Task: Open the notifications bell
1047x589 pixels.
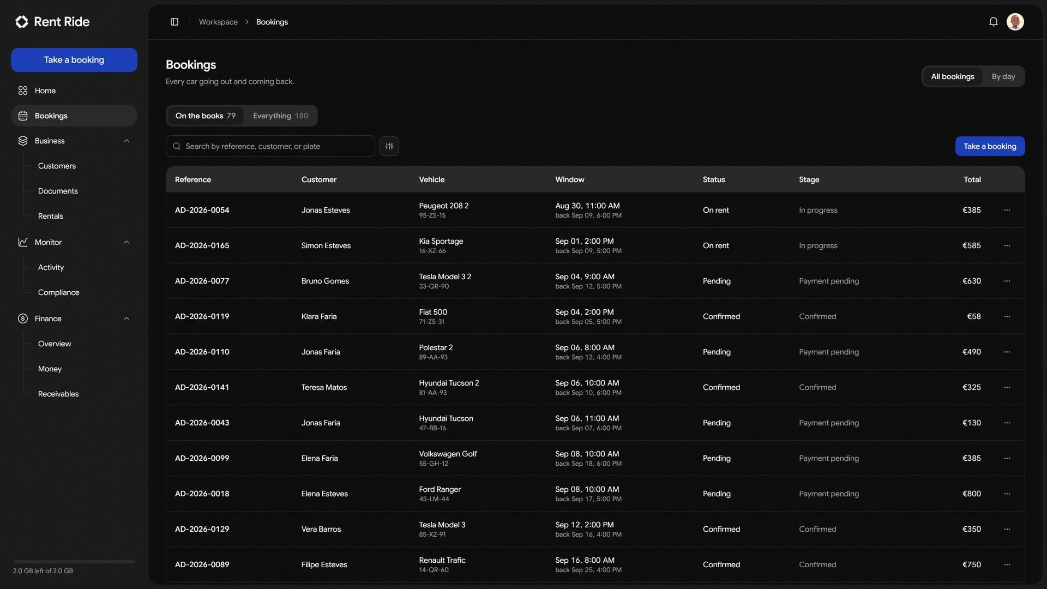Action: (993, 22)
